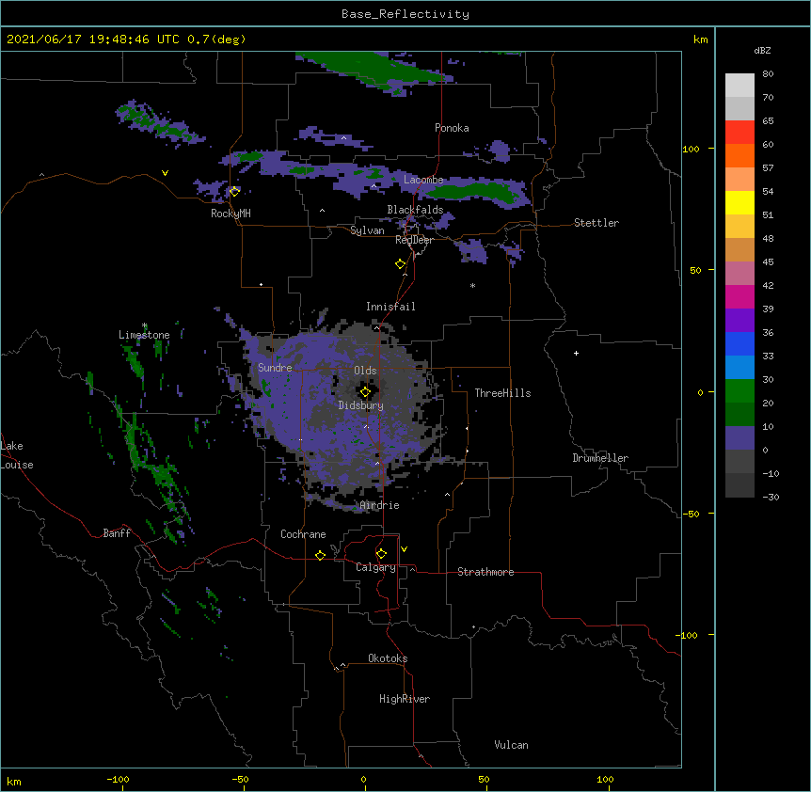Click the Lacombe city label
This screenshot has height=792, width=811.
(423, 180)
